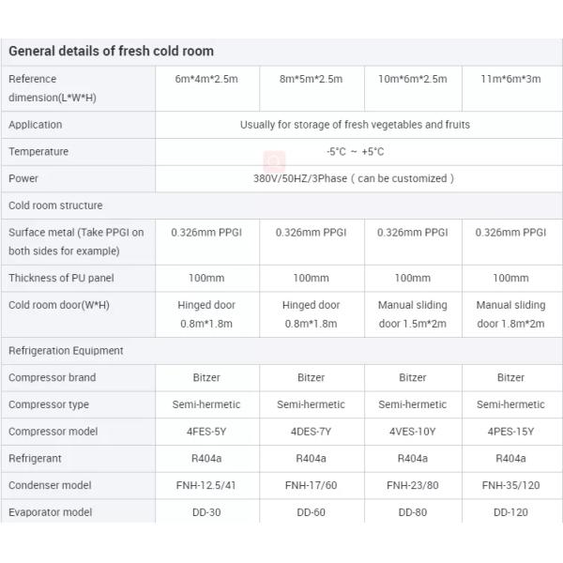563x563 pixels.
Task: Click the DD-60 evaporator model cell
Action: coord(310,513)
